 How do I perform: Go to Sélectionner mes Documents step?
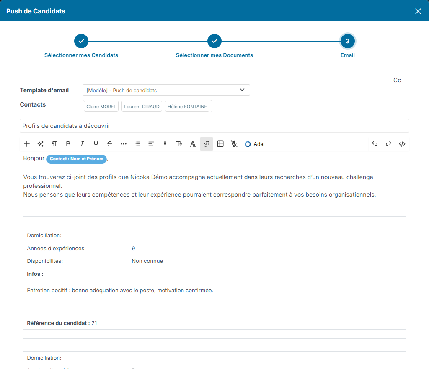[x=214, y=55]
